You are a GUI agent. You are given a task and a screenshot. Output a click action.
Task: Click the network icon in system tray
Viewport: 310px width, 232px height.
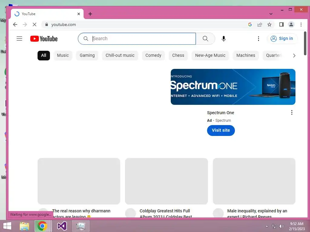(274, 226)
